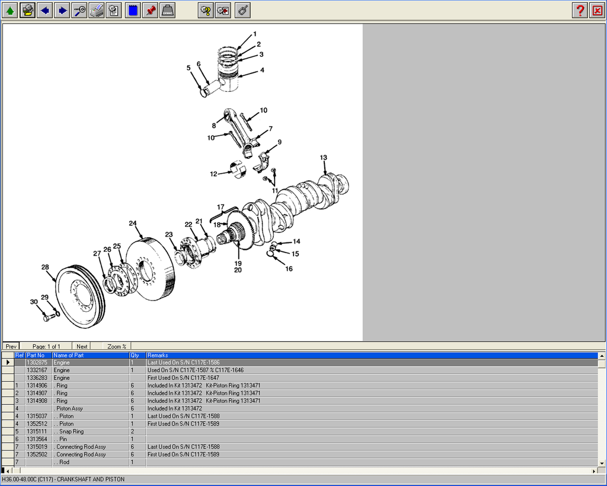607x486 pixels.
Task: Click the horizontal scrollbar right arrow
Action: [x=594, y=471]
